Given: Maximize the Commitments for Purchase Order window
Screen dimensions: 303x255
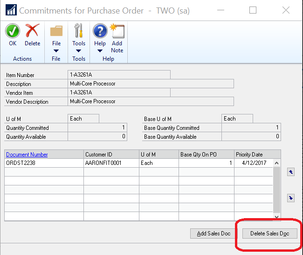Looking at the screenshot, I should pyautogui.click(x=253, y=10).
